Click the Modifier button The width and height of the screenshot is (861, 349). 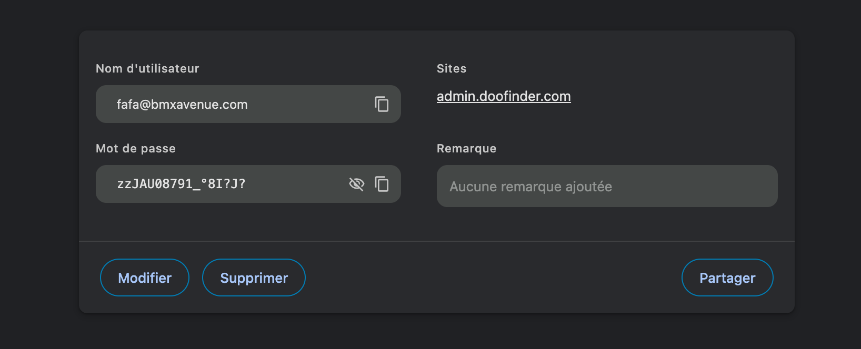145,278
